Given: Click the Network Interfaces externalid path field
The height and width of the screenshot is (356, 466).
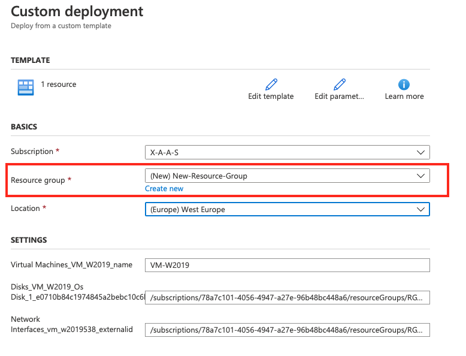Looking at the screenshot, I should pos(287,330).
